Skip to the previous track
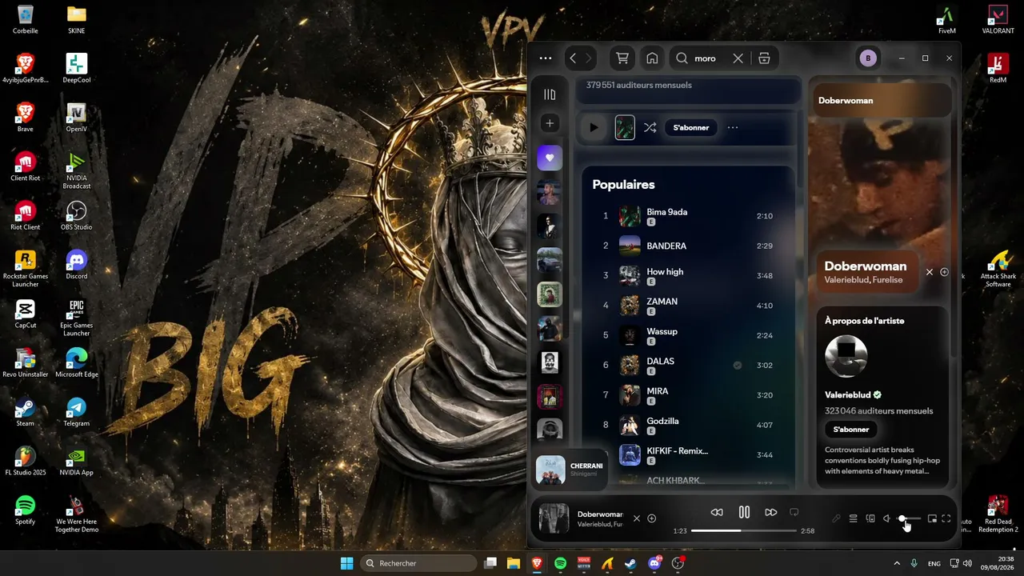This screenshot has width=1024, height=576. point(717,512)
